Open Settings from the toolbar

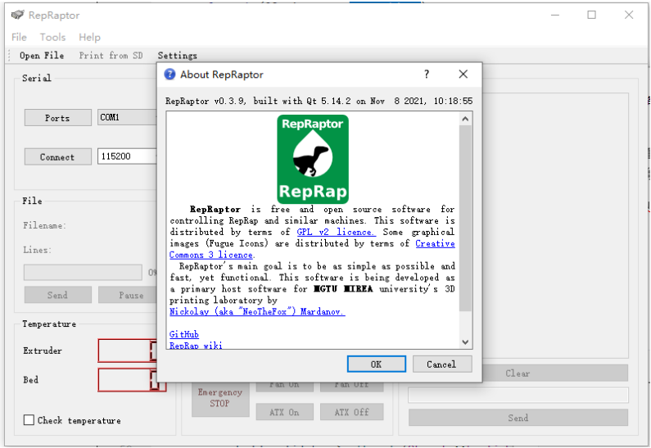click(x=177, y=56)
